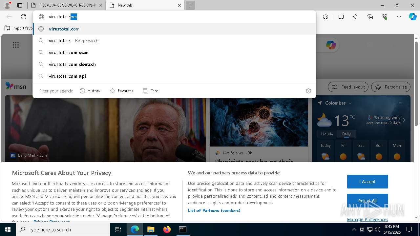
Task: Click the profile avatar icon
Action: pyautogui.click(x=7, y=5)
